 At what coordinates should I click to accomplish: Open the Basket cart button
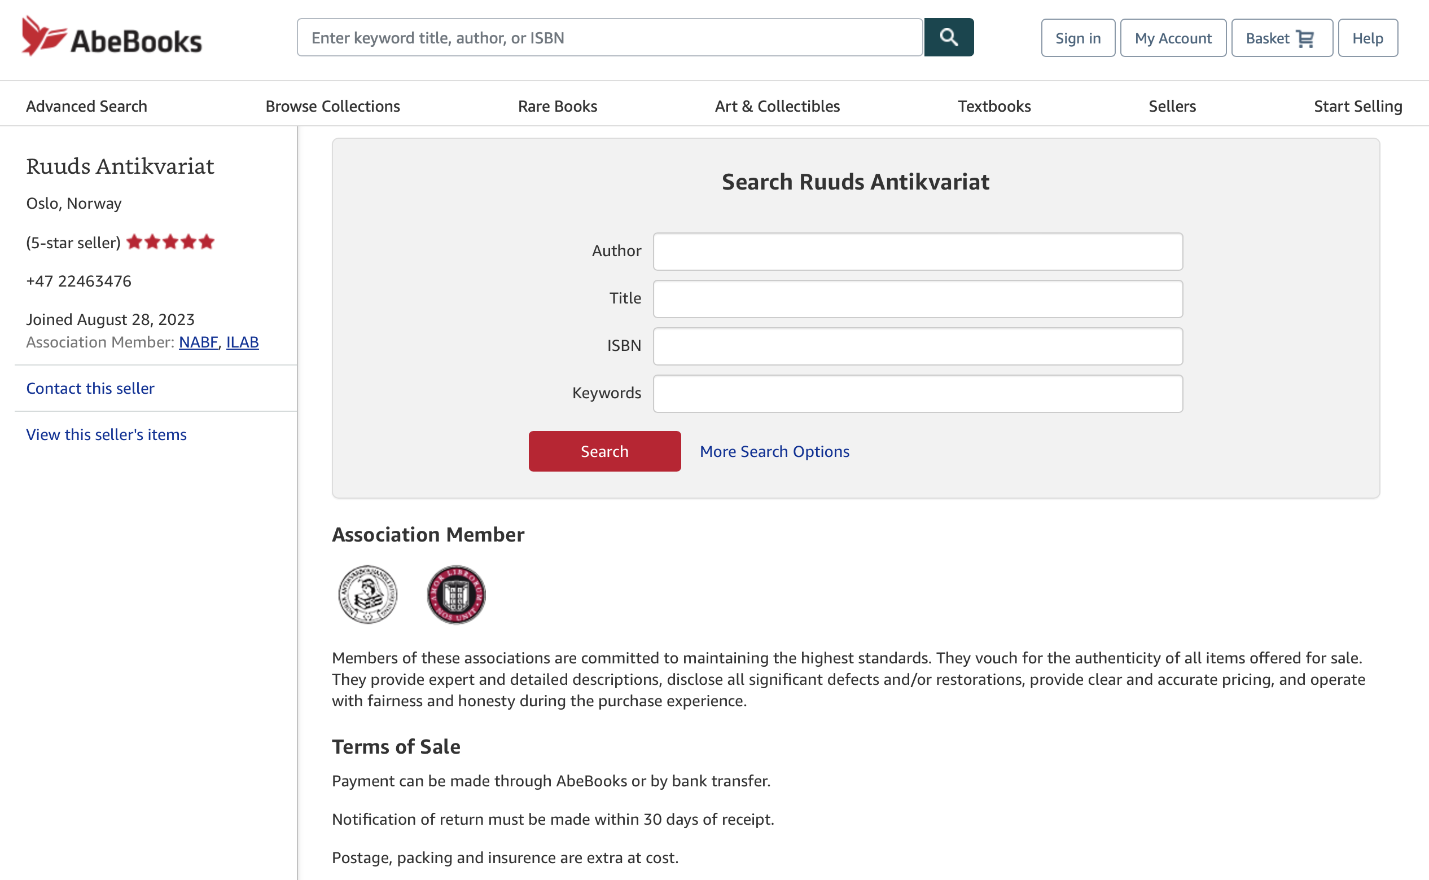coord(1282,38)
